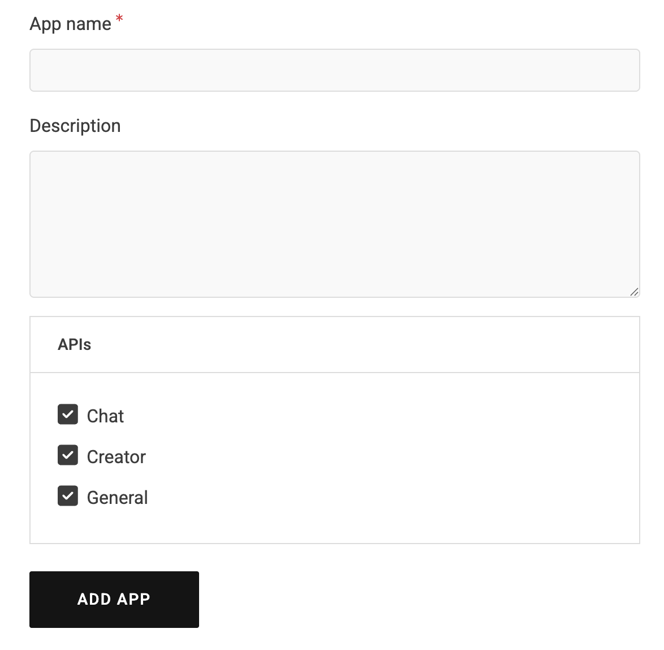Viewport: 664px width, 650px height.
Task: Click the App name text field
Action: click(x=334, y=70)
